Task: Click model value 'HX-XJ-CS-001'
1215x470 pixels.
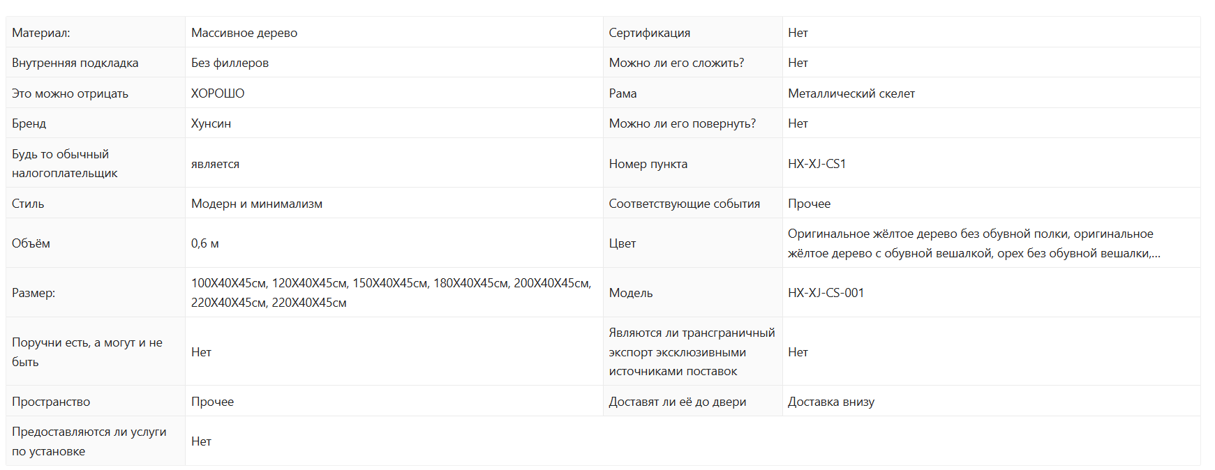Action: tap(826, 293)
